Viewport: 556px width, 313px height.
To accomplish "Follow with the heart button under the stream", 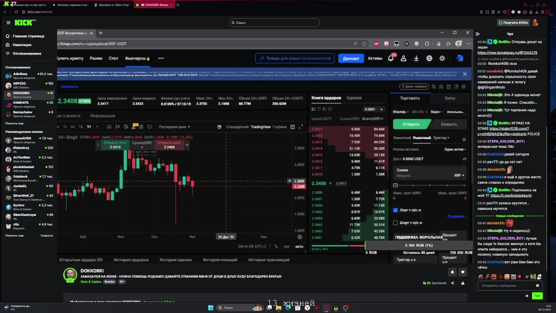I will point(463,272).
